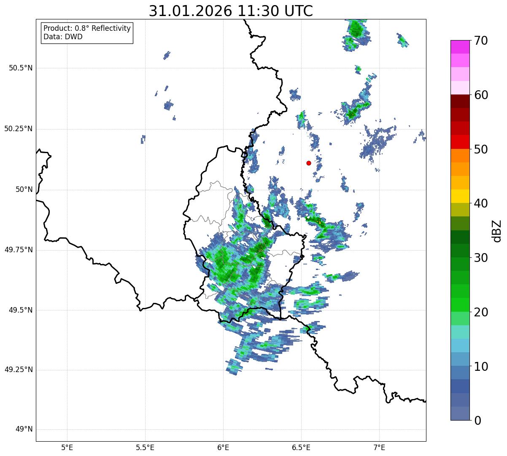Image resolution: width=507 pixels, height=456 pixels.
Task: Click the 'Data: DWD' text
Action: click(63, 37)
